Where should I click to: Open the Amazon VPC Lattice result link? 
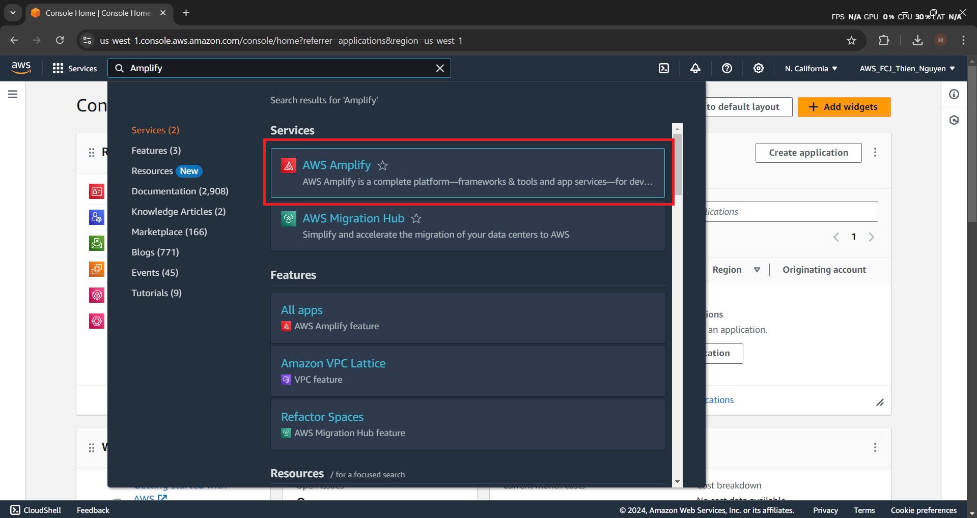tap(333, 363)
